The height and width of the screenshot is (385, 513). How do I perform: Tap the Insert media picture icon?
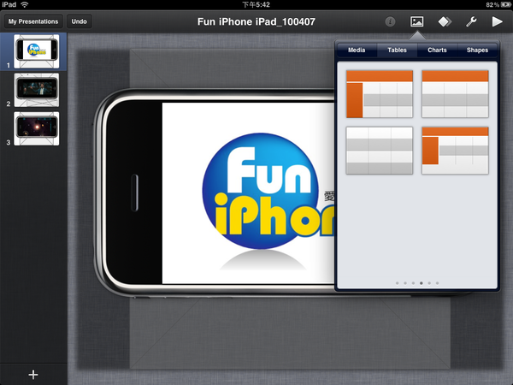[417, 21]
